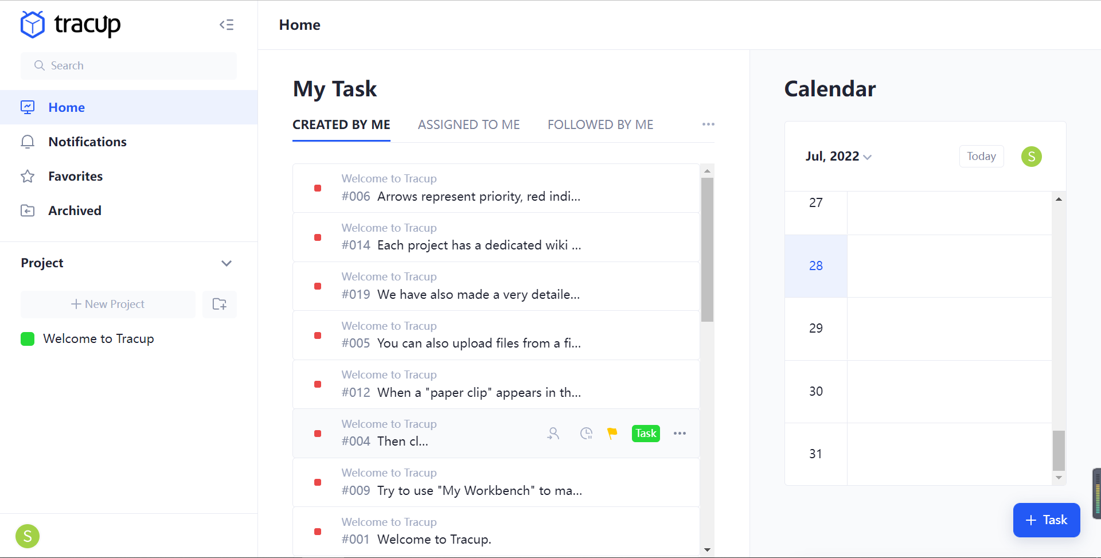Click the green Task status badge on #004
The height and width of the screenshot is (558, 1101).
coord(646,434)
